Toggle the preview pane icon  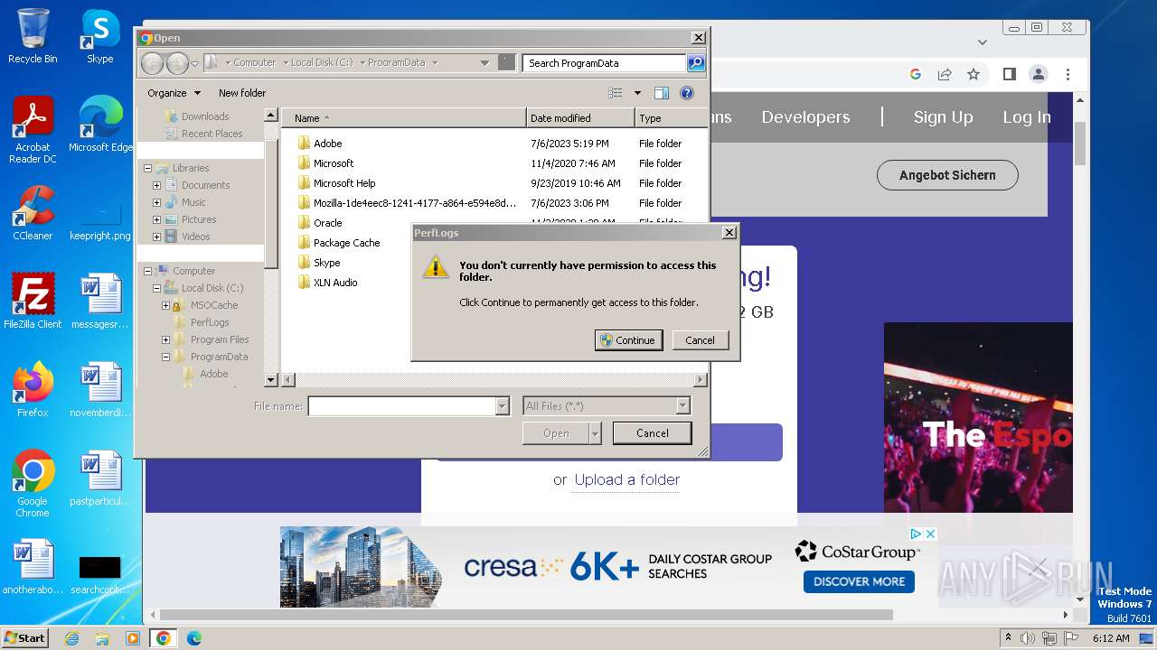tap(661, 93)
